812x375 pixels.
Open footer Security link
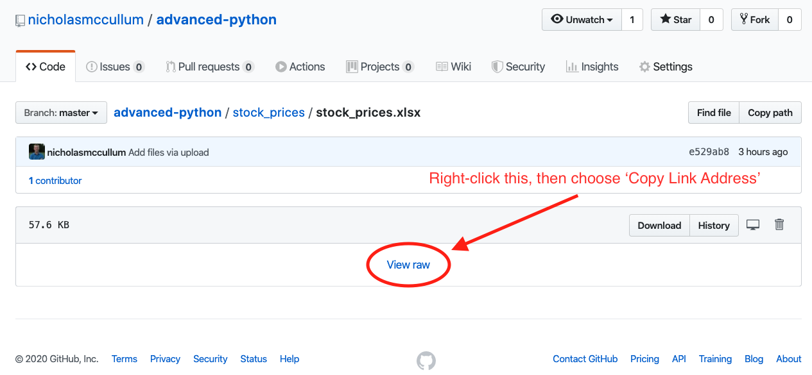211,359
